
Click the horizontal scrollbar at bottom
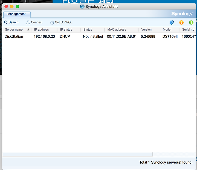(x=78, y=154)
